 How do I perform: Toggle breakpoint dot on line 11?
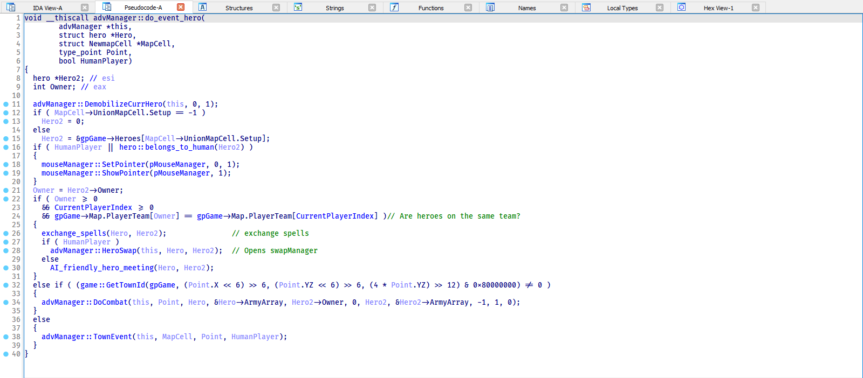(6, 104)
